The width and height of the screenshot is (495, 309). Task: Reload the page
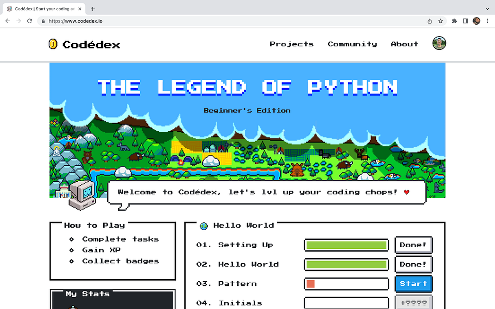pyautogui.click(x=29, y=21)
